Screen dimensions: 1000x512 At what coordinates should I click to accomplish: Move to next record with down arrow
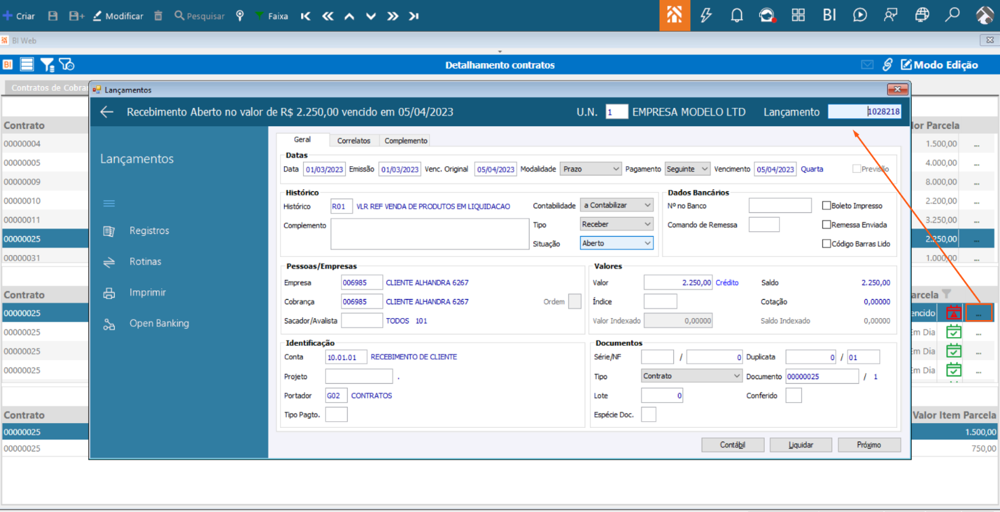[371, 16]
